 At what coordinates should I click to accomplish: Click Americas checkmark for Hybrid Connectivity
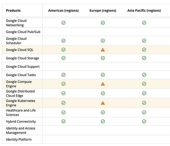click(63, 121)
